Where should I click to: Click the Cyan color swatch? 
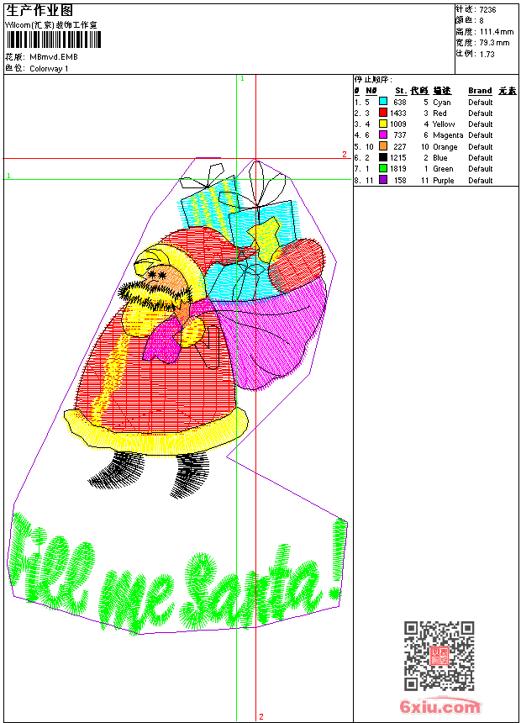[382, 101]
